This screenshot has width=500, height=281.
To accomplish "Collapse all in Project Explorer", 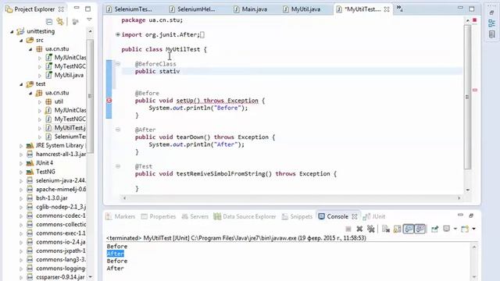I will (x=49, y=21).
